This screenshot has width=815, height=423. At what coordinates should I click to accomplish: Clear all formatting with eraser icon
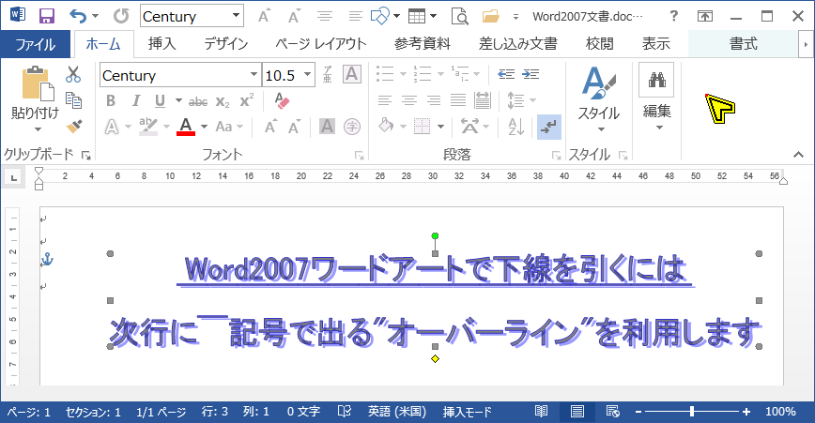pos(281,100)
